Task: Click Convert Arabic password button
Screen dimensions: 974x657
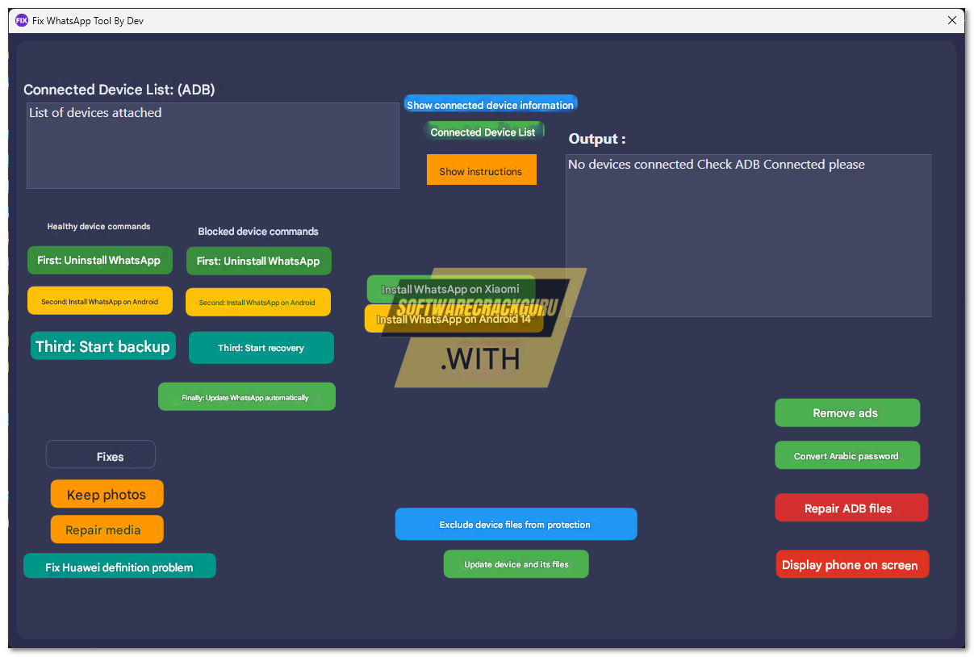Action: 847,455
